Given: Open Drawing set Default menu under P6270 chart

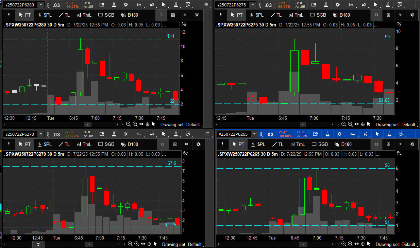Looking at the screenshot, I should click(x=182, y=244).
